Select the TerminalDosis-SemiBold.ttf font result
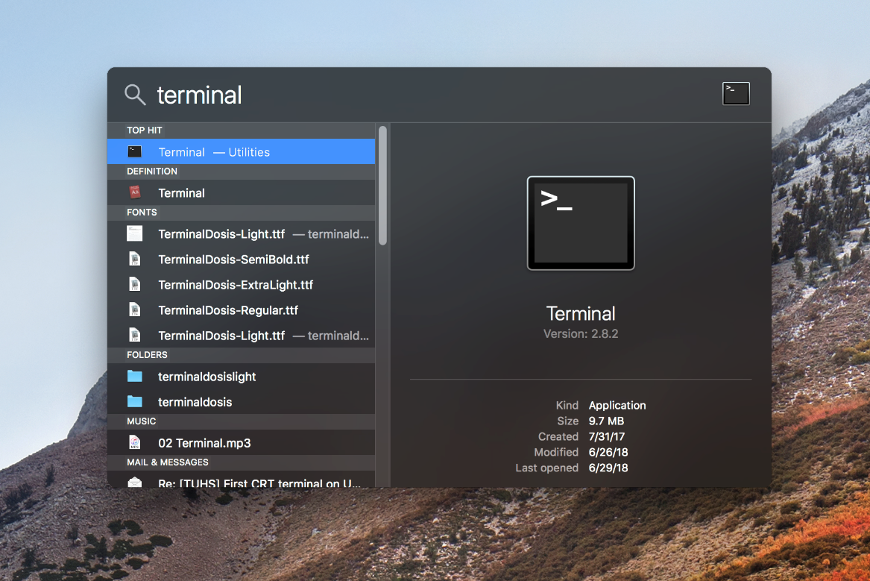 coord(242,259)
